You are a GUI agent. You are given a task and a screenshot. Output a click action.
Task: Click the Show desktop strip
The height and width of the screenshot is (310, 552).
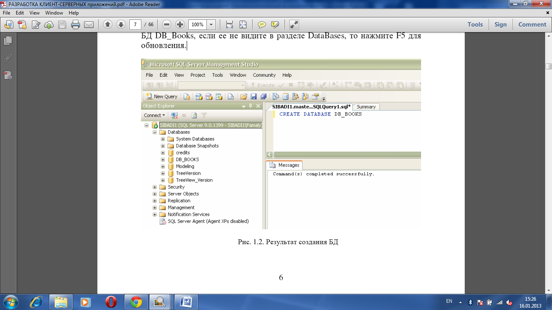[x=549, y=302]
